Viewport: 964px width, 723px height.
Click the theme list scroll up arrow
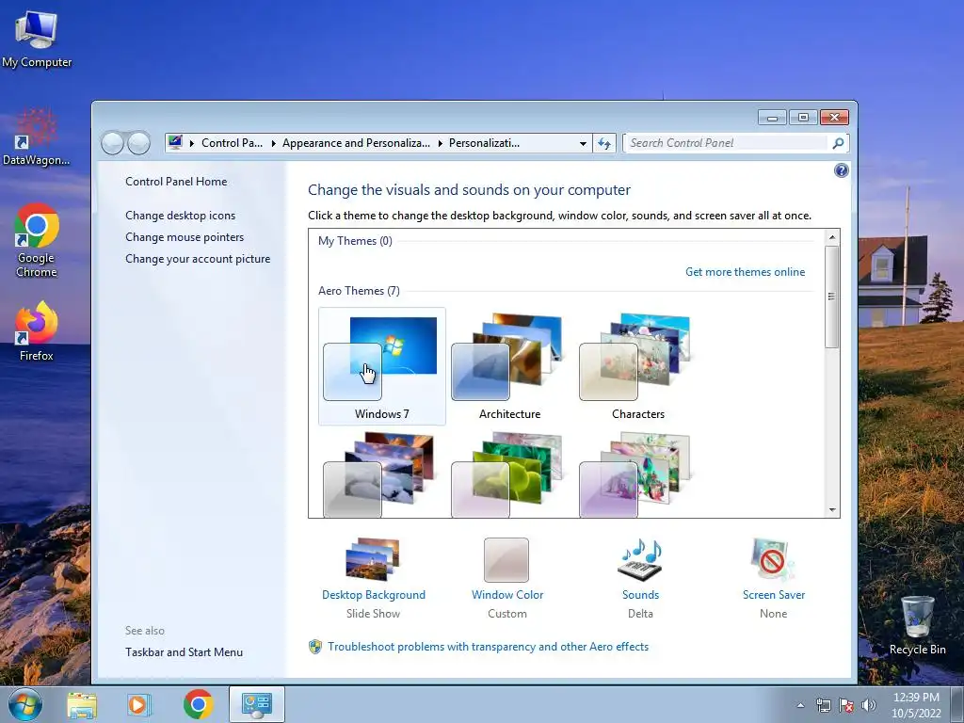(x=832, y=237)
